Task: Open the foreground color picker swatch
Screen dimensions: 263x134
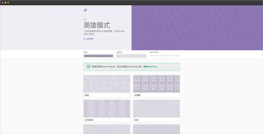Action: pyautogui.click(x=98, y=56)
